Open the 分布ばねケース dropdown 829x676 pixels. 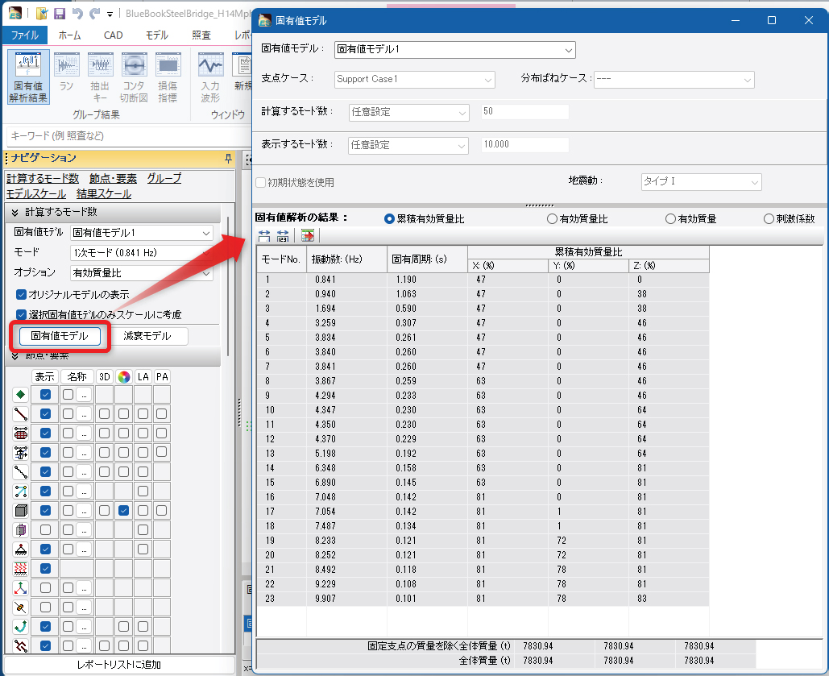[674, 79]
